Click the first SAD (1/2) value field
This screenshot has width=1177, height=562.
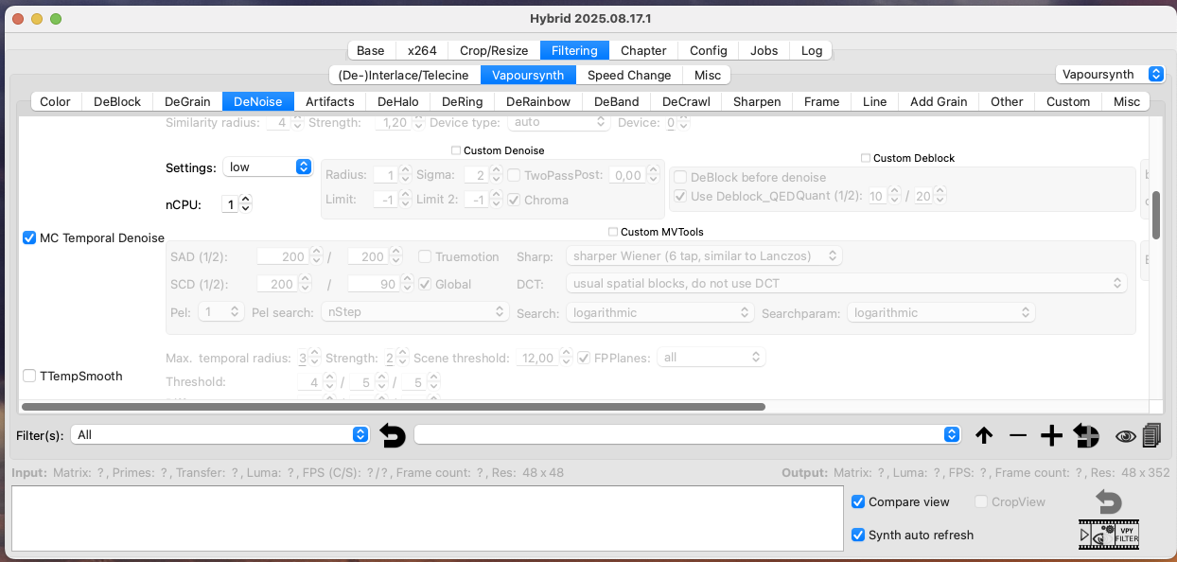coord(283,256)
